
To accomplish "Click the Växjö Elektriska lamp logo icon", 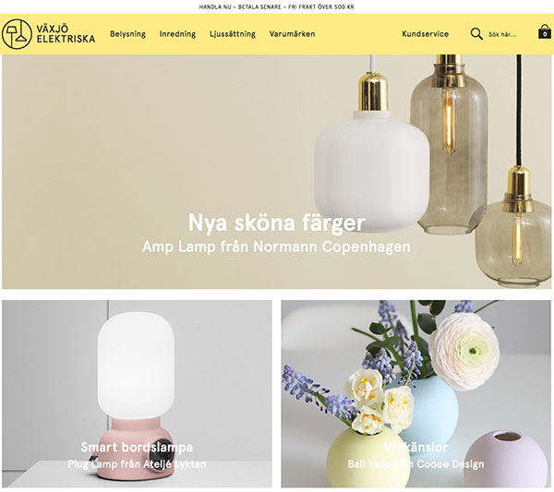I will pyautogui.click(x=17, y=34).
